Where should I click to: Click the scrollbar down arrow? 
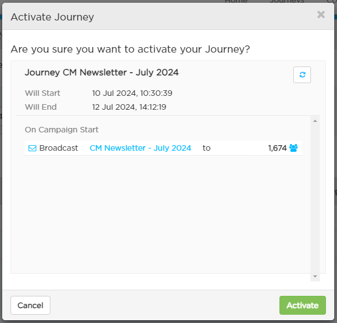pos(315,276)
